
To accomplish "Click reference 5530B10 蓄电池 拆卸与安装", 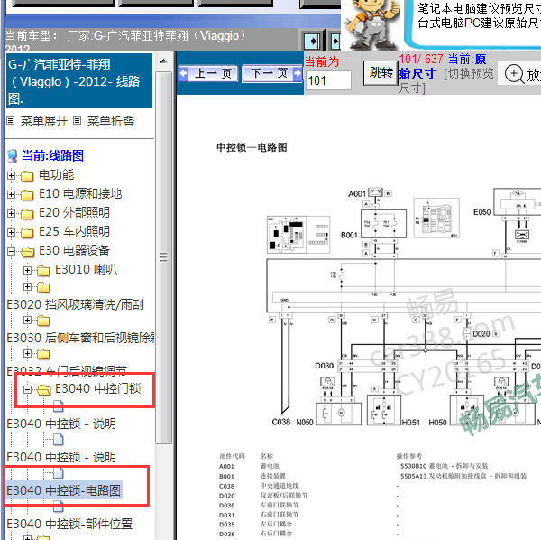I will coord(444,466).
